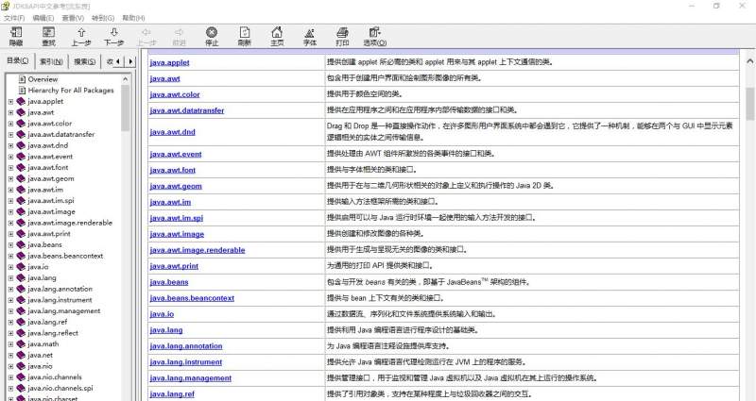Switch to the Search (搜索) tab

[84, 61]
